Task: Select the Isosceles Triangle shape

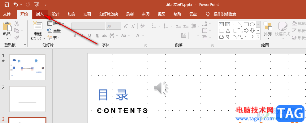Action: pos(228,31)
